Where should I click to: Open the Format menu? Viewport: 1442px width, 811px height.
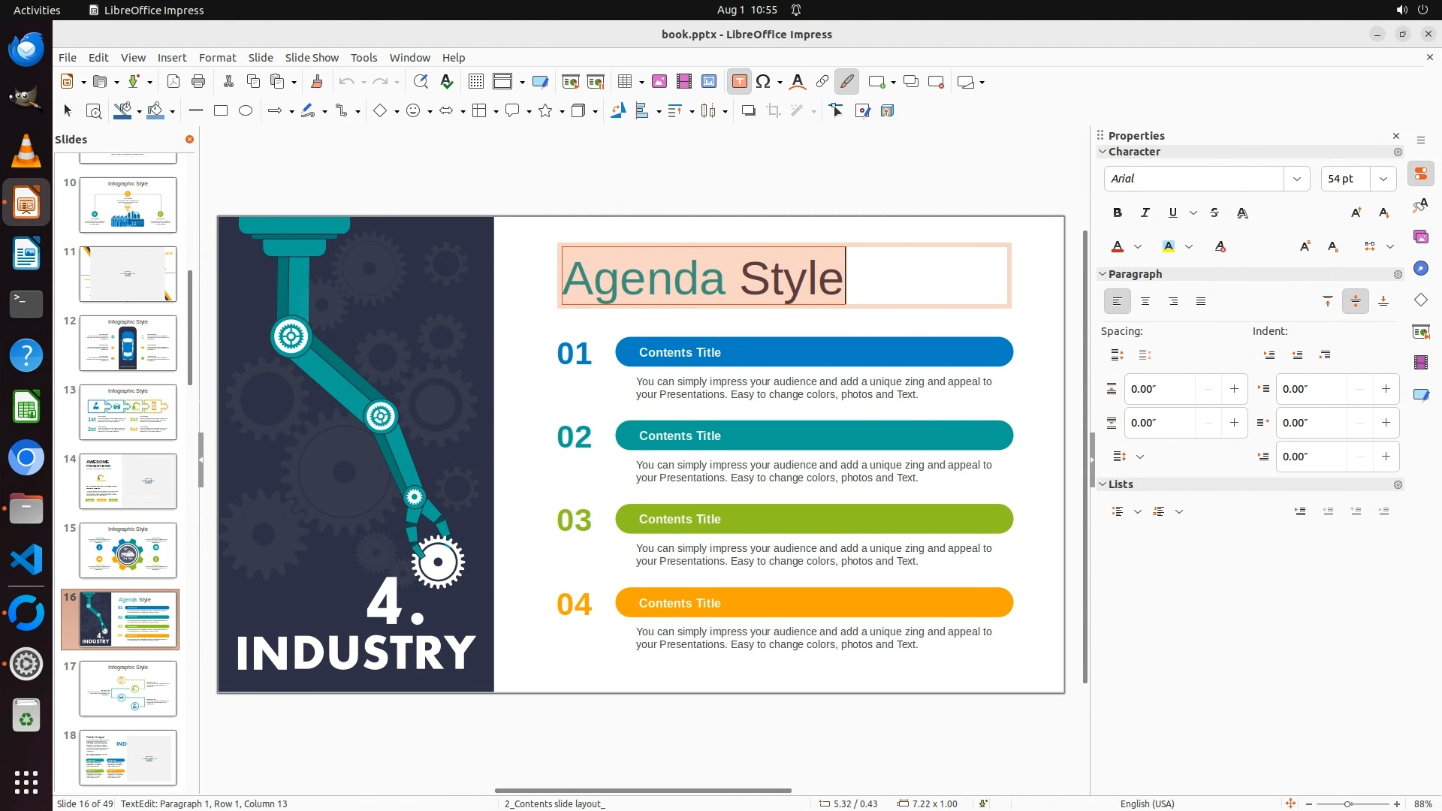pyautogui.click(x=217, y=58)
